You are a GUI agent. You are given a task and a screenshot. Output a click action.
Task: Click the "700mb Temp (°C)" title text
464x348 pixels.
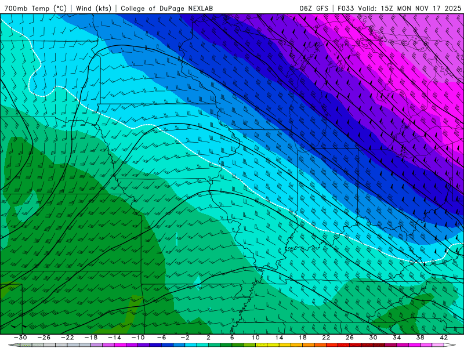tap(35, 8)
